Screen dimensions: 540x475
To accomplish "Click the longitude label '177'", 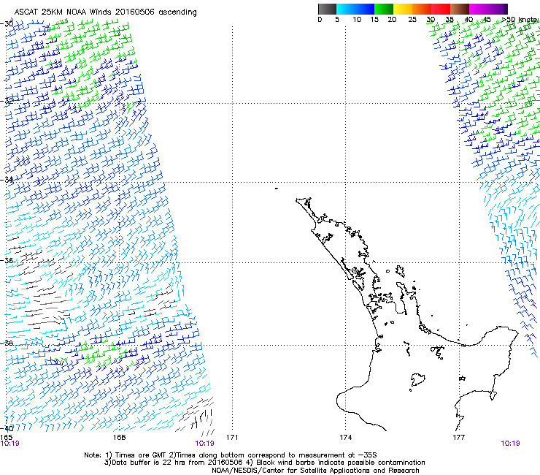I will [x=458, y=438].
